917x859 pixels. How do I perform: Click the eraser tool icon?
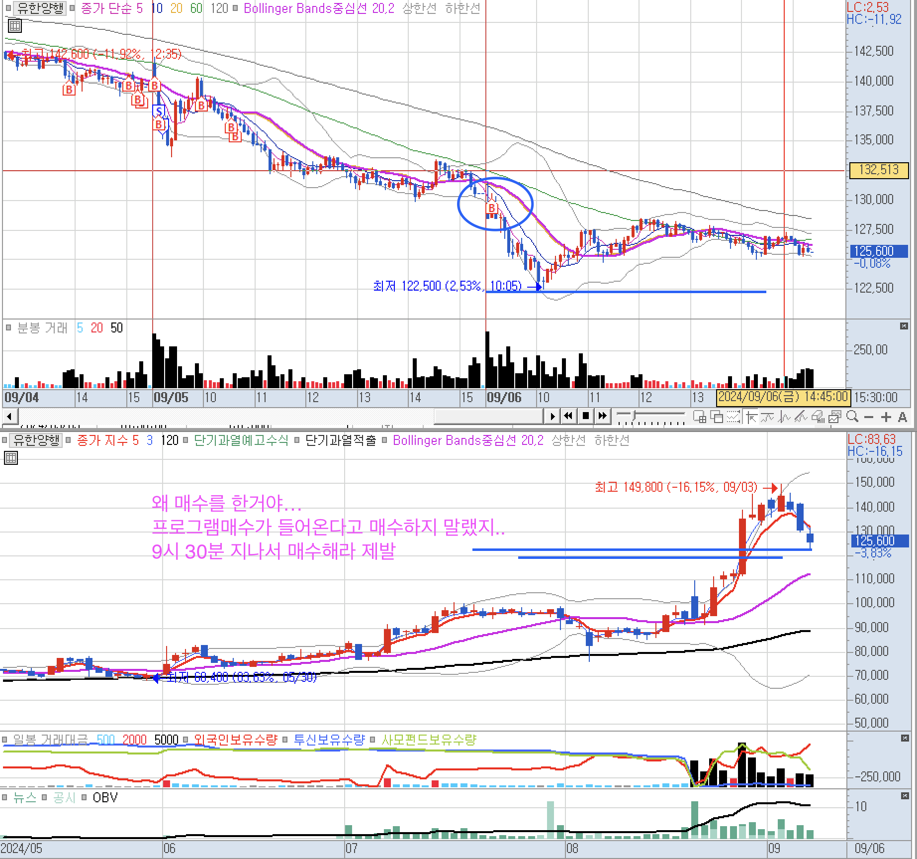click(x=818, y=417)
